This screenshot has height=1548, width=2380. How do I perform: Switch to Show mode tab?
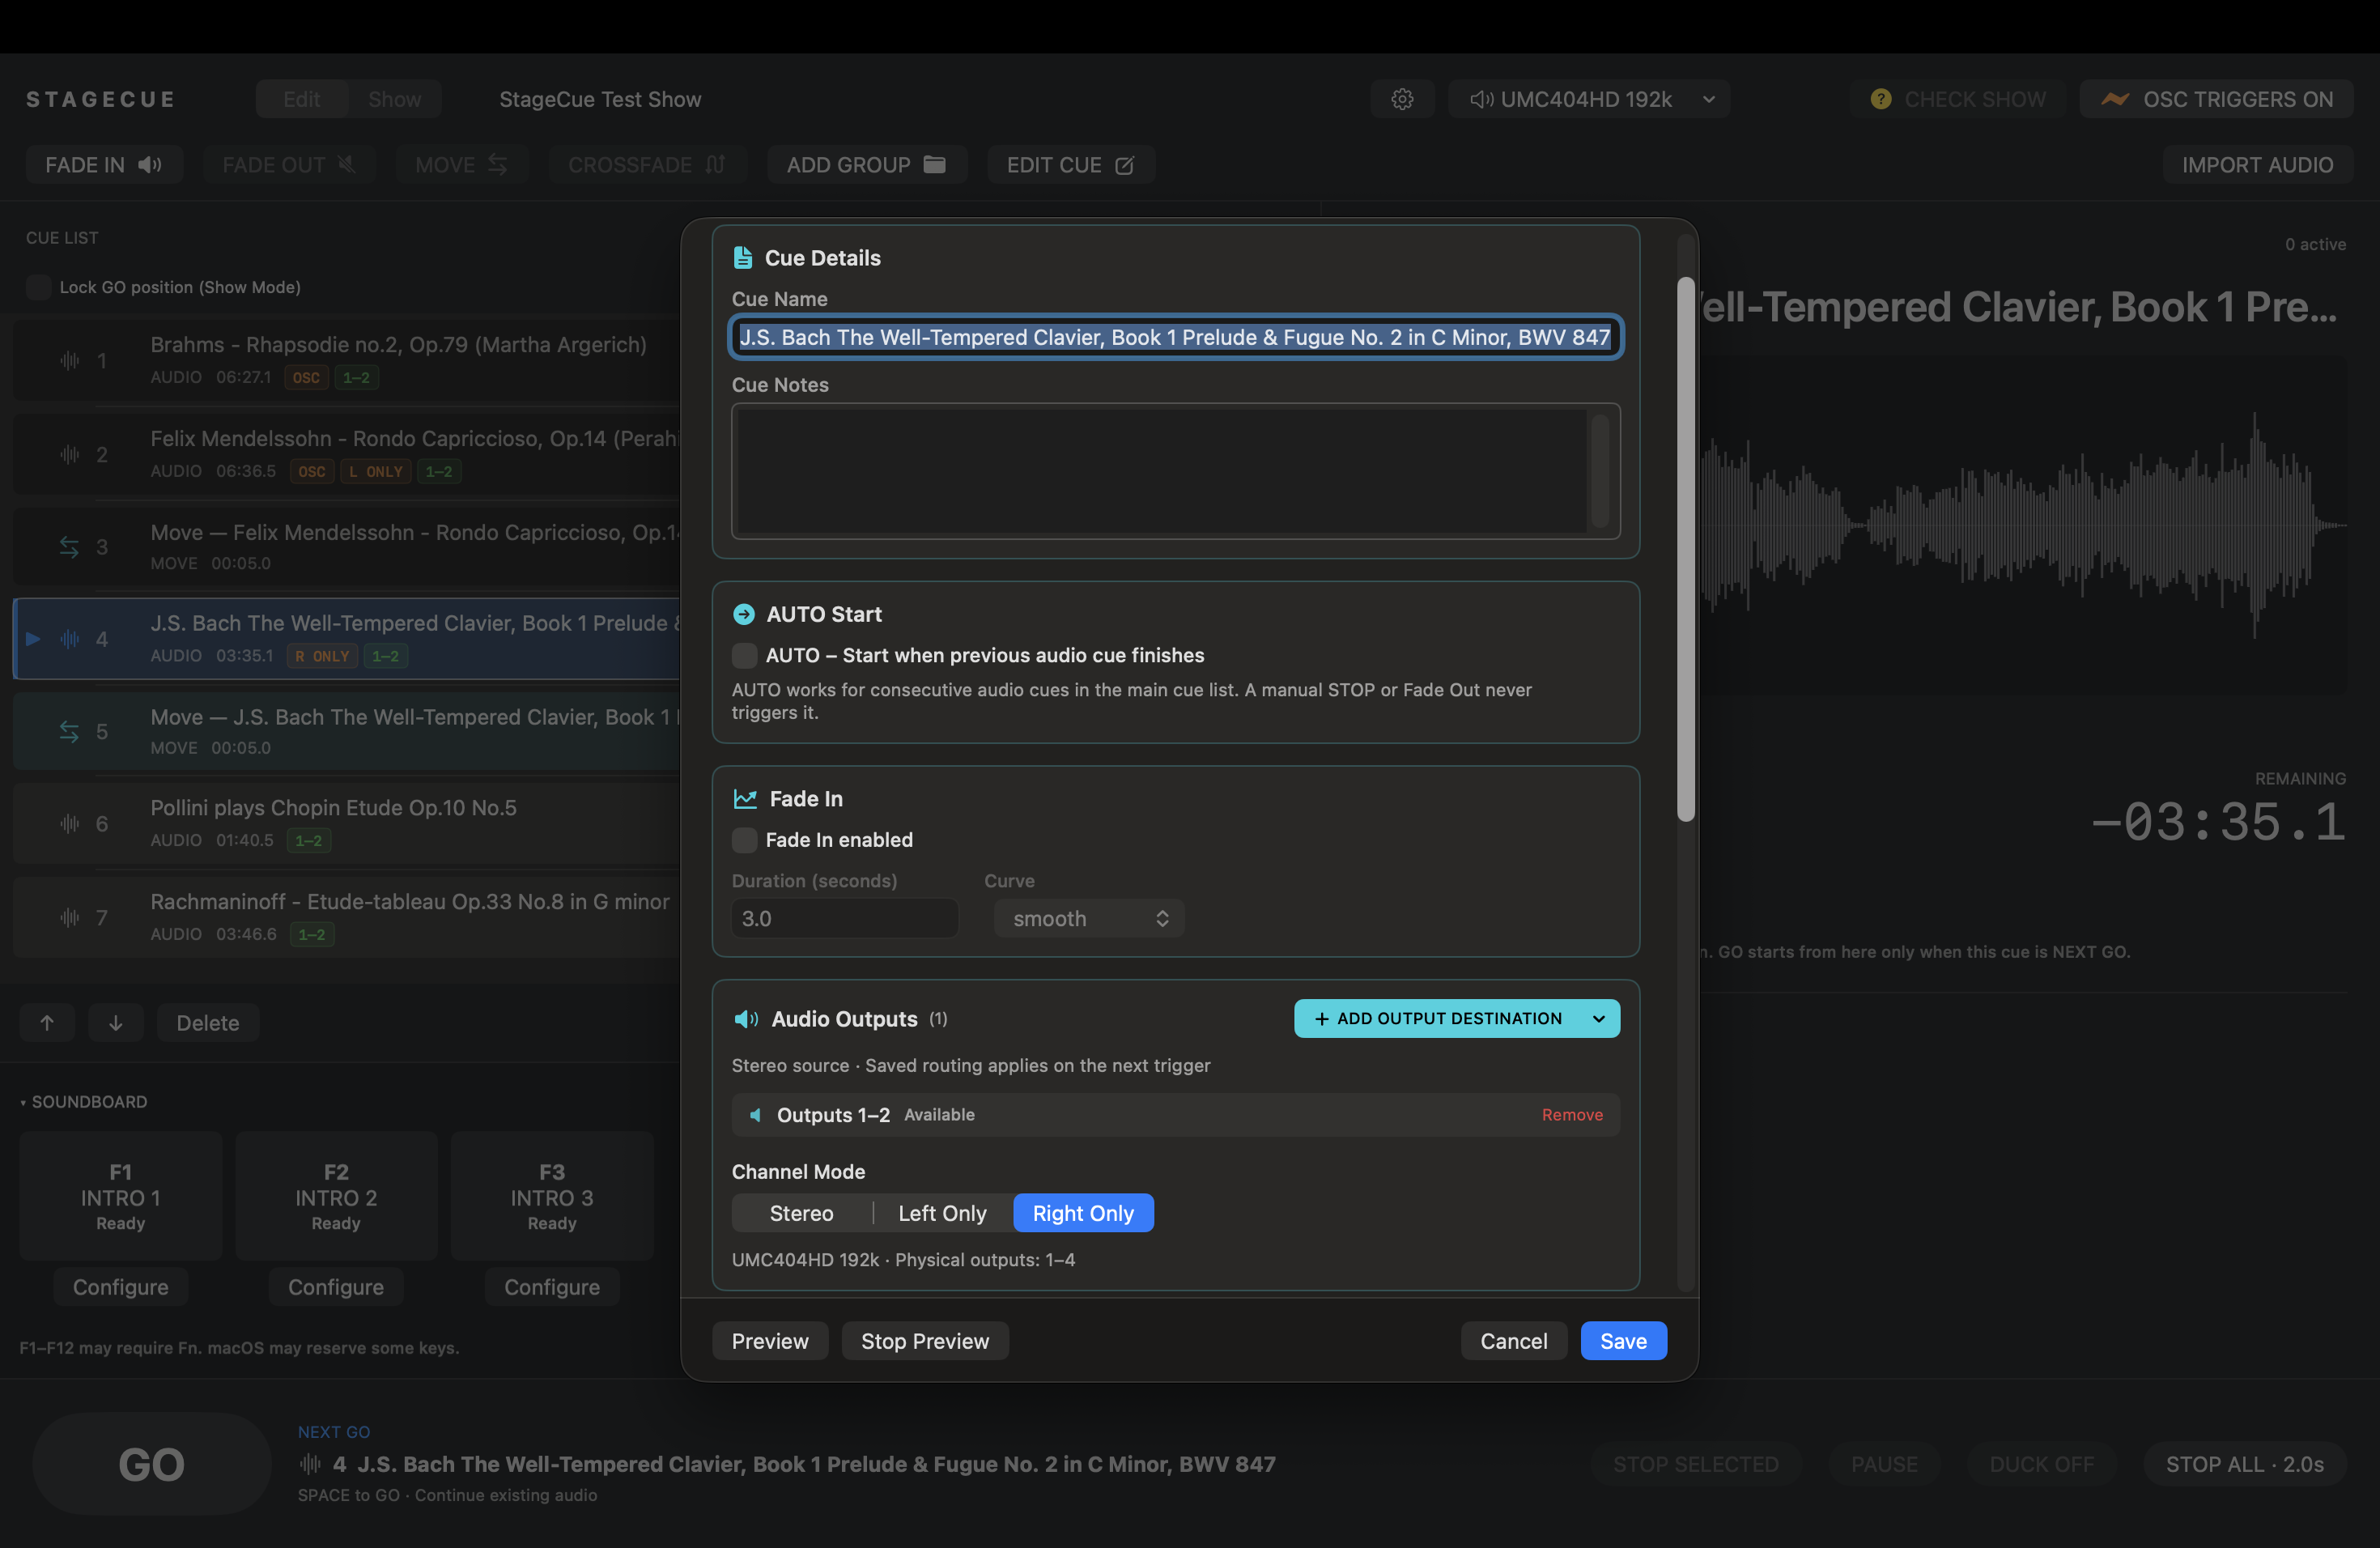(394, 99)
